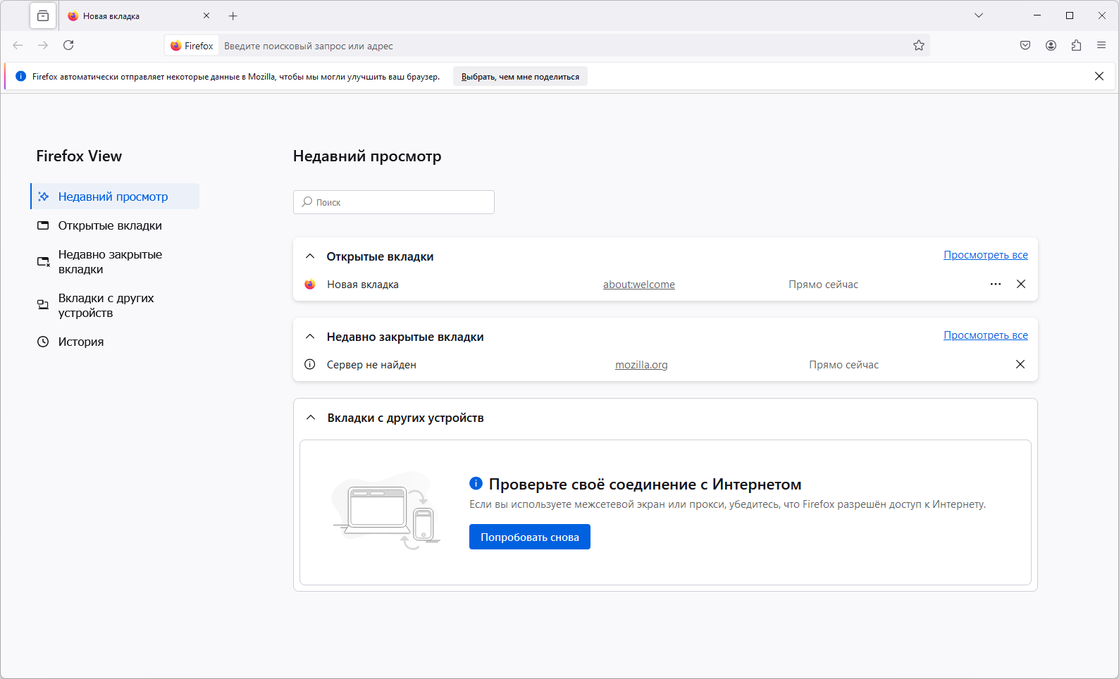The width and height of the screenshot is (1119, 679).
Task: Open the mozilla.org link
Action: point(641,365)
